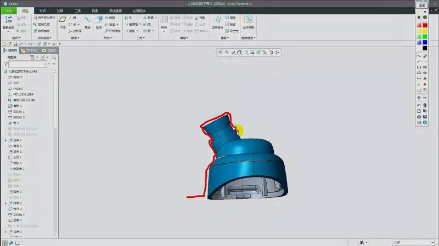
Task: Click the printer icon in annotation palette
Action: [419, 116]
